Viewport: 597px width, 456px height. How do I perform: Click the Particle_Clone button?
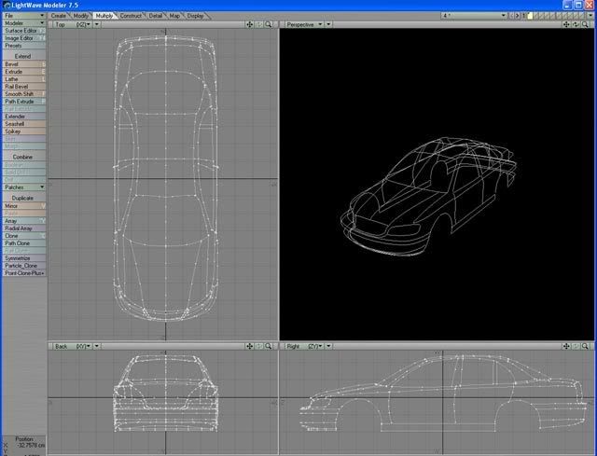pos(24,266)
